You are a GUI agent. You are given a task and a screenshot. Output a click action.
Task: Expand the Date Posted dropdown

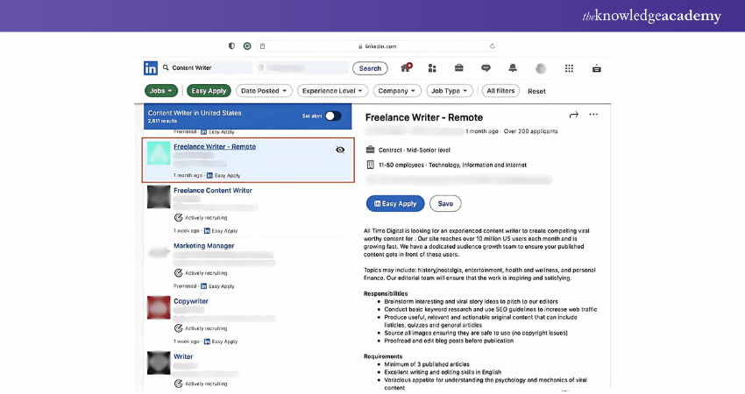tap(264, 91)
